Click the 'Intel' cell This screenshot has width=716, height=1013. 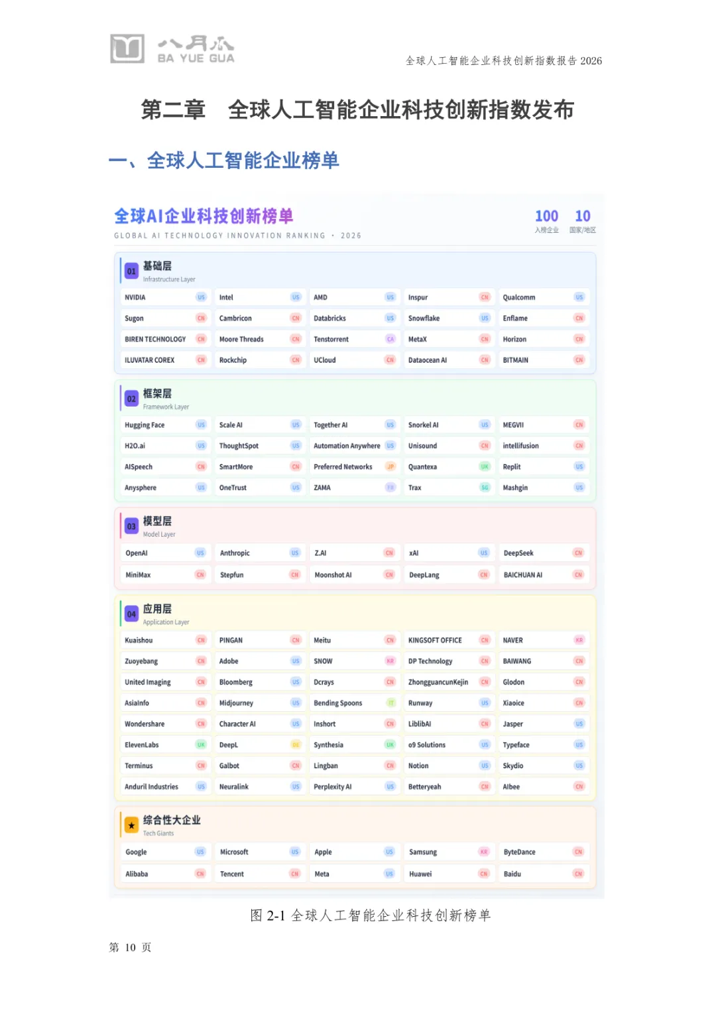[x=259, y=297]
